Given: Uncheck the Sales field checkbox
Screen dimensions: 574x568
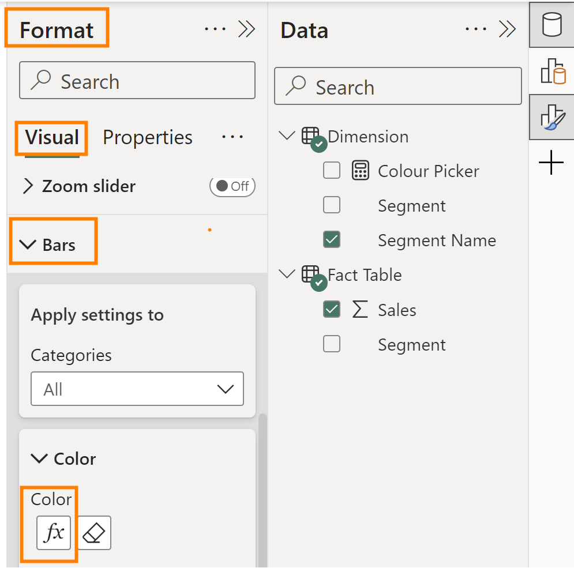Looking at the screenshot, I should 332,310.
